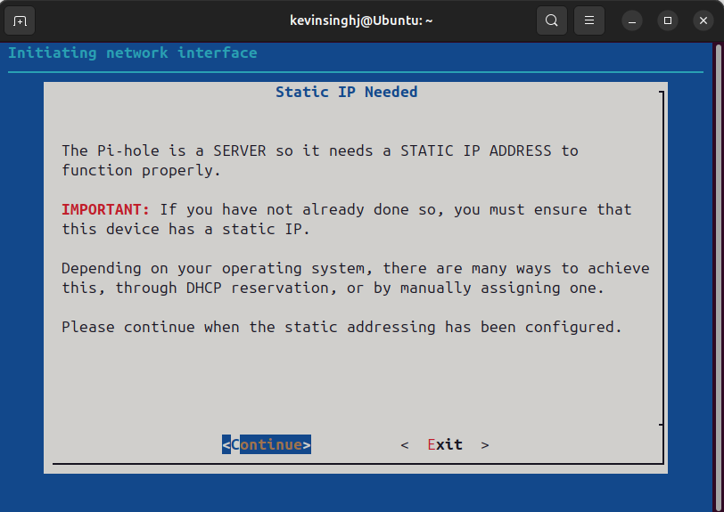Click the 'this, through DHCP reservation' line

coord(333,288)
